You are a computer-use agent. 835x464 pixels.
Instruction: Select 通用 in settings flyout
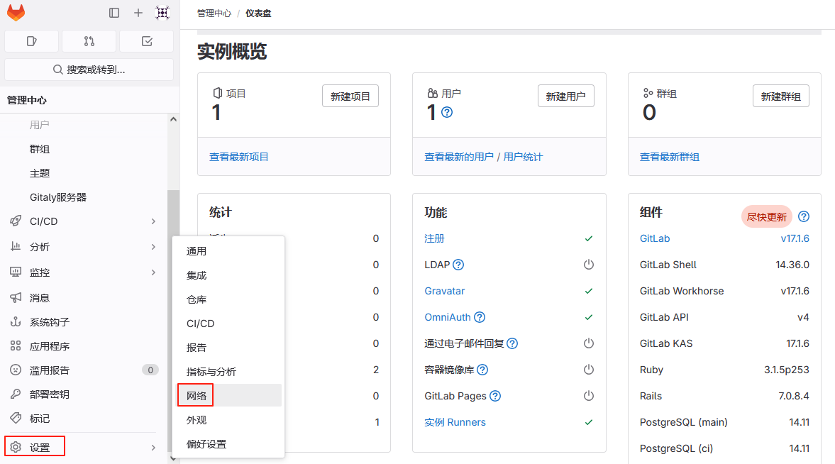point(229,251)
